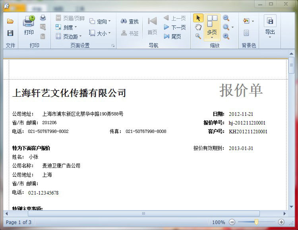This screenshot has width=298, height=230.
Task: Click the 100% zoom value
Action: pyautogui.click(x=219, y=222)
